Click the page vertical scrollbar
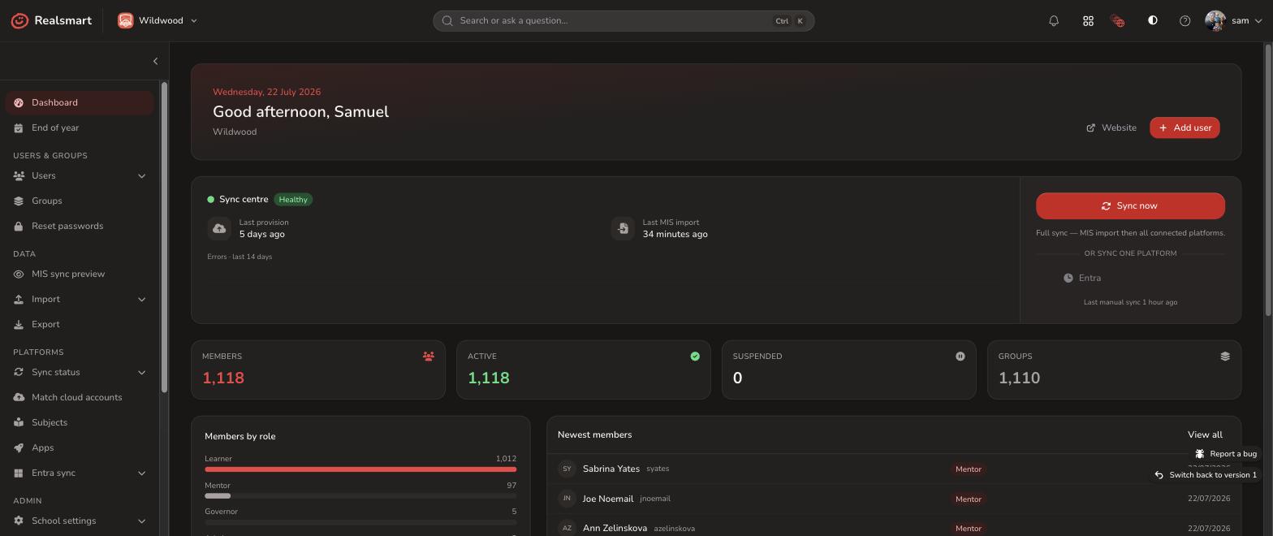 coord(1268,179)
